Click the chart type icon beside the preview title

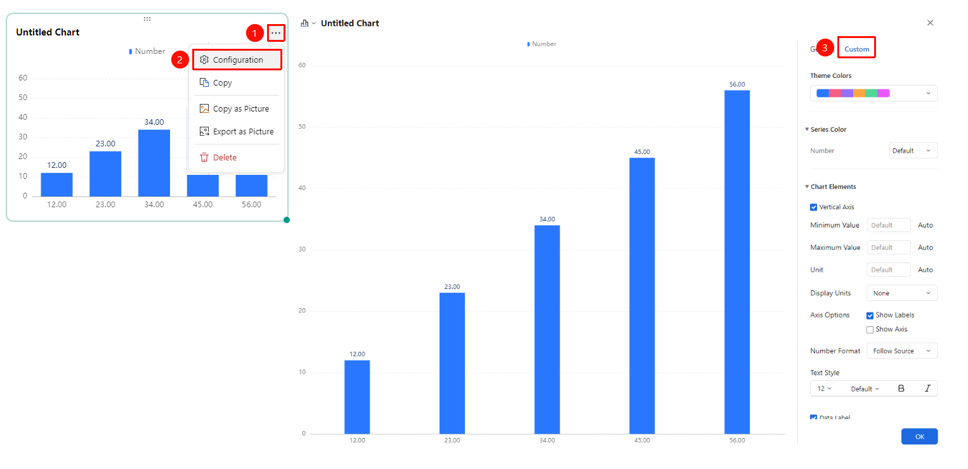(x=305, y=23)
